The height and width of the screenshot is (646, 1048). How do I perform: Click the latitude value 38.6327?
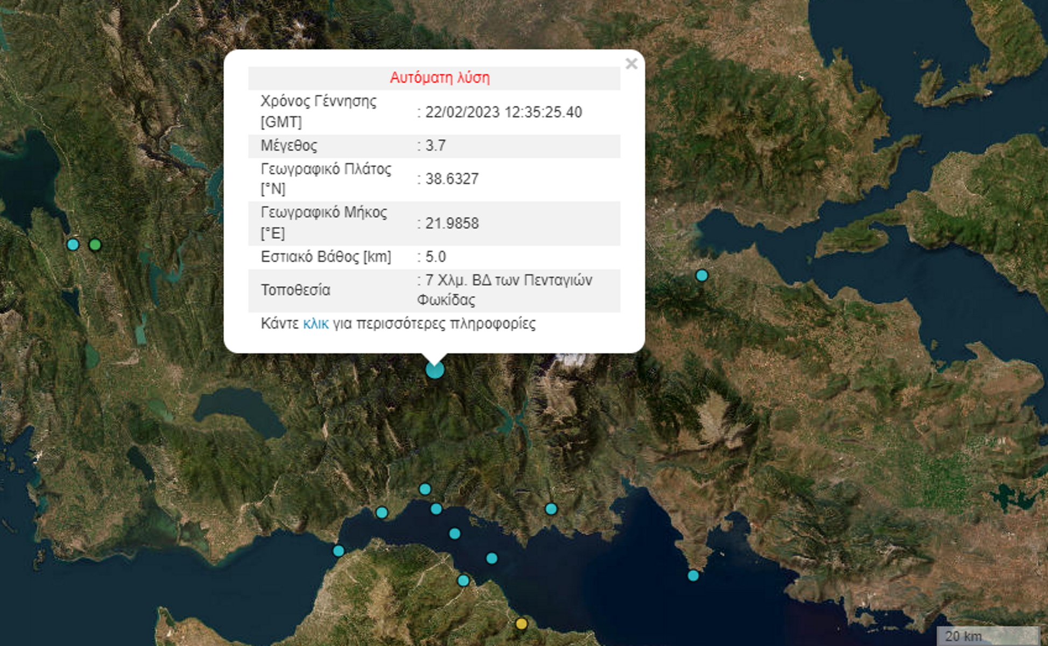452,179
